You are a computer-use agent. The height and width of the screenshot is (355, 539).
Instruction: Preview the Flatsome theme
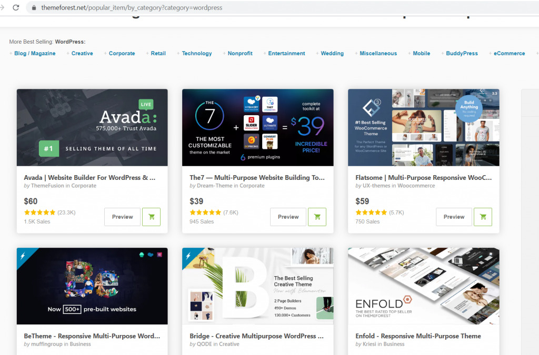click(x=454, y=217)
